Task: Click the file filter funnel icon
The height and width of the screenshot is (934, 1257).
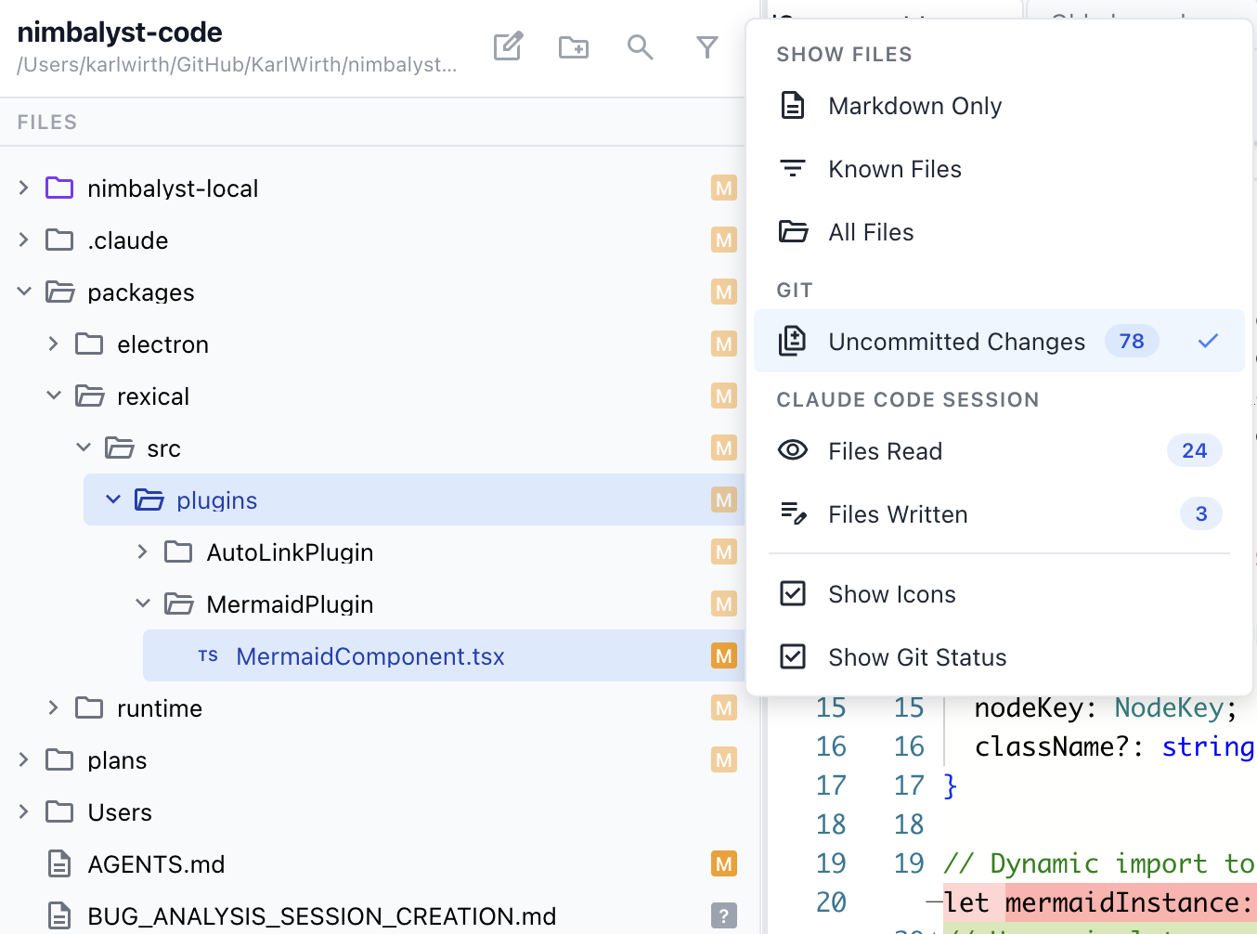Action: point(707,46)
